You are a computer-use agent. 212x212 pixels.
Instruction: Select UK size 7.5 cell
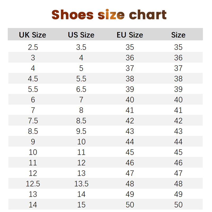click(33, 121)
